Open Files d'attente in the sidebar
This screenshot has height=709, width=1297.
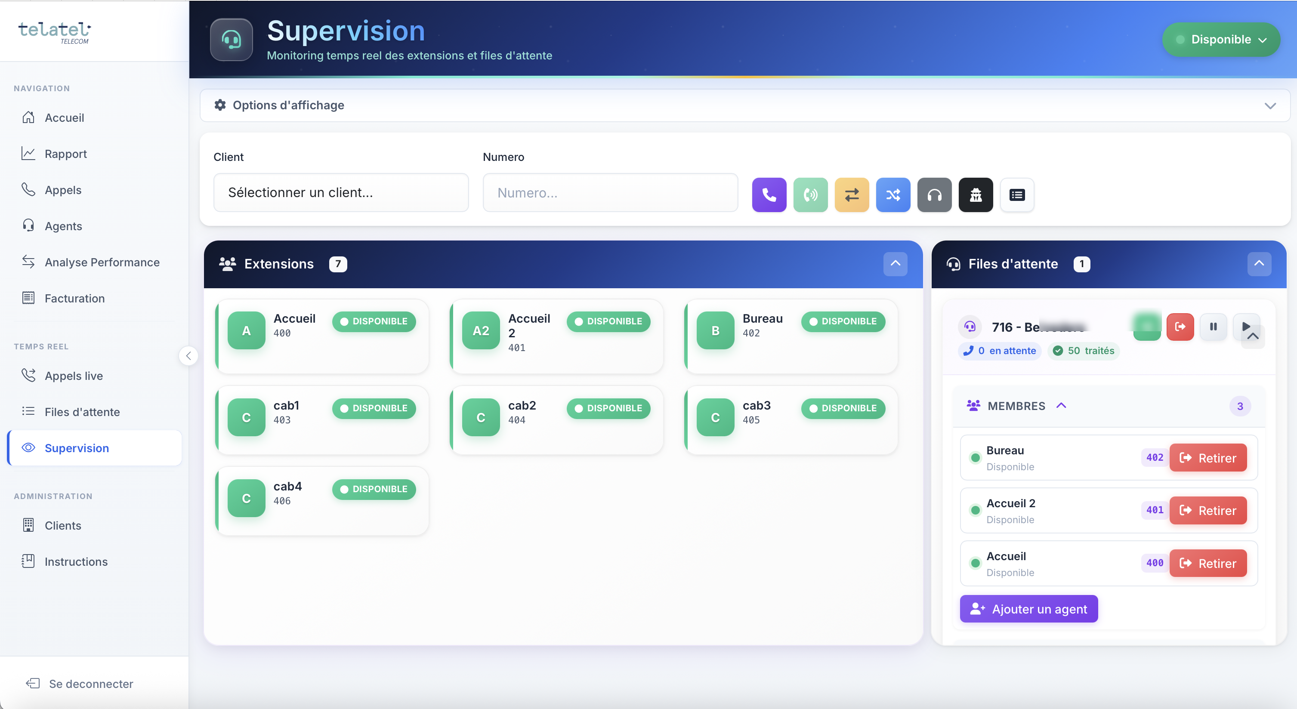tap(95, 412)
